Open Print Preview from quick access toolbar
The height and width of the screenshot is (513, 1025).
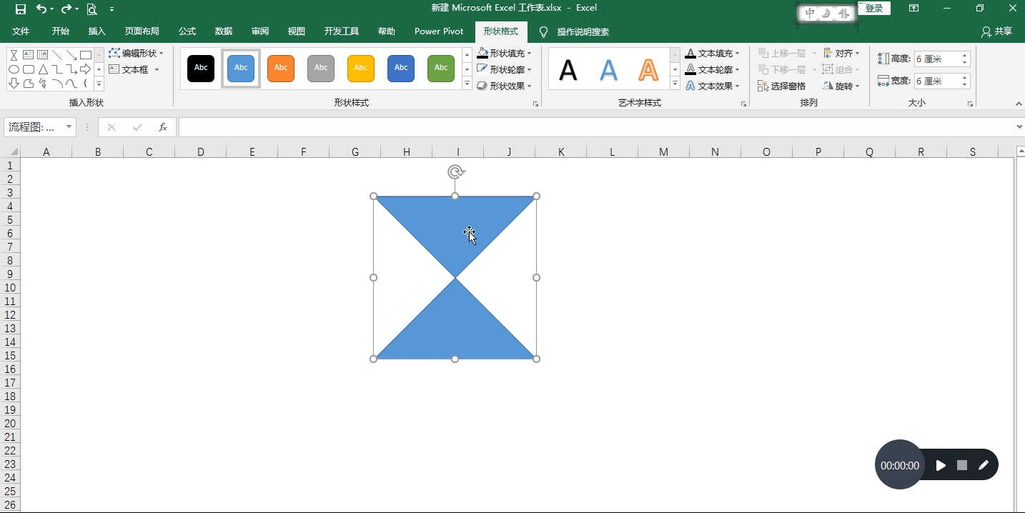click(x=91, y=9)
